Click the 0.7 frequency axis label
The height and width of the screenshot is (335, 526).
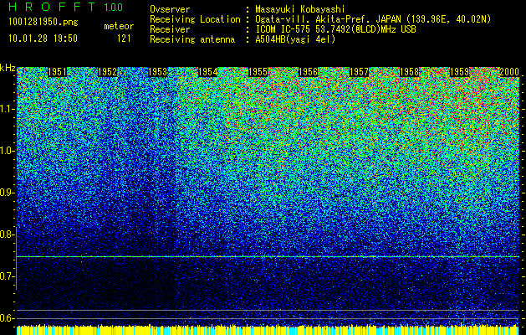point(6,276)
